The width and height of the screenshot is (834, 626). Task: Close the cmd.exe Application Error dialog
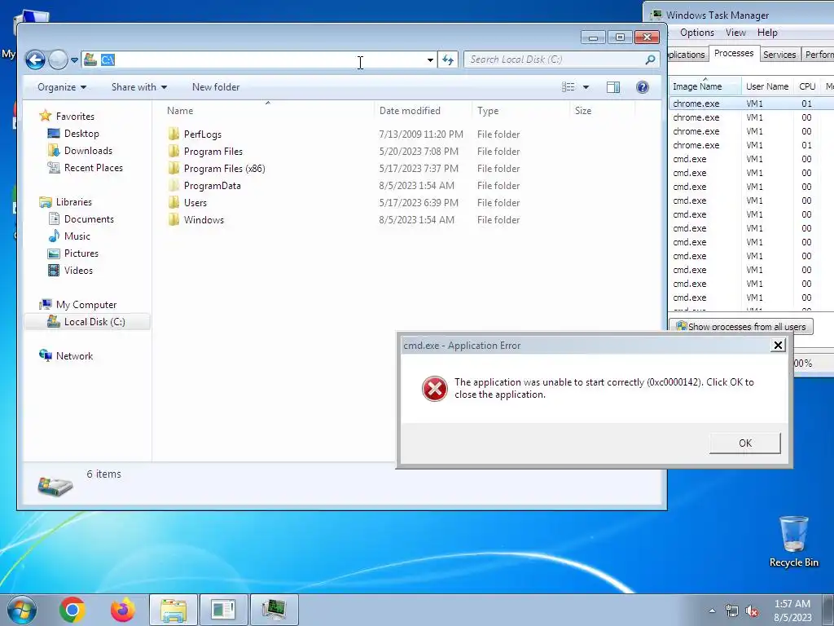pos(778,345)
